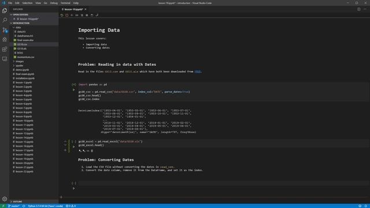Open the Manage gear at sidebar bottom
Viewport: 370px width, 208px height.
pos(5,199)
